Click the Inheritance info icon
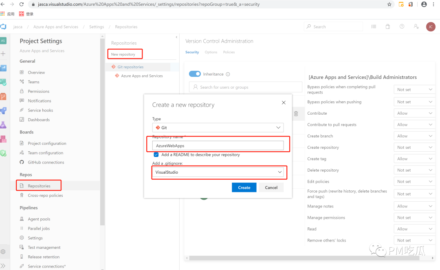The image size is (440, 270). point(228,74)
